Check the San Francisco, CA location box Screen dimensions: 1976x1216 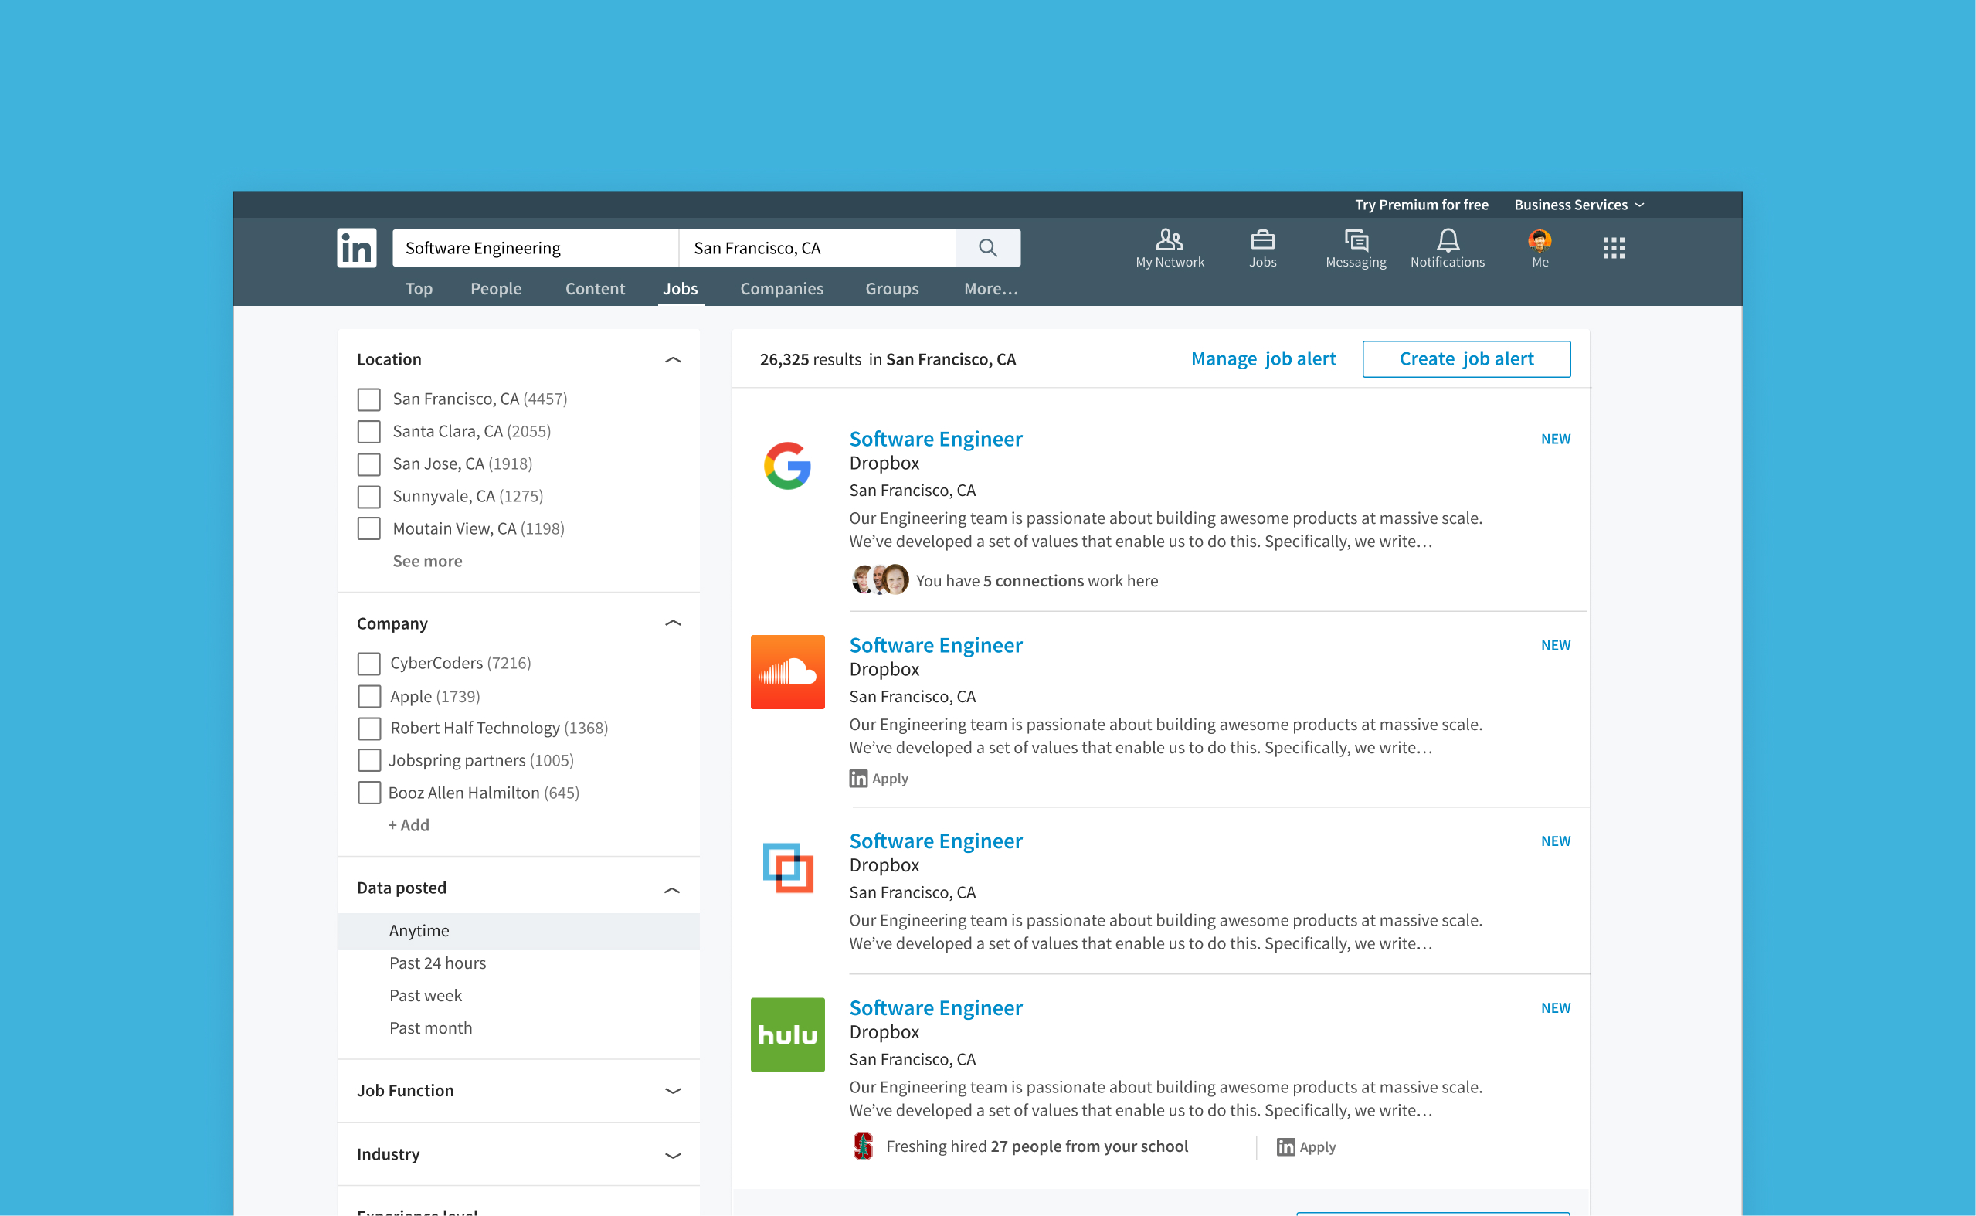[x=369, y=399]
